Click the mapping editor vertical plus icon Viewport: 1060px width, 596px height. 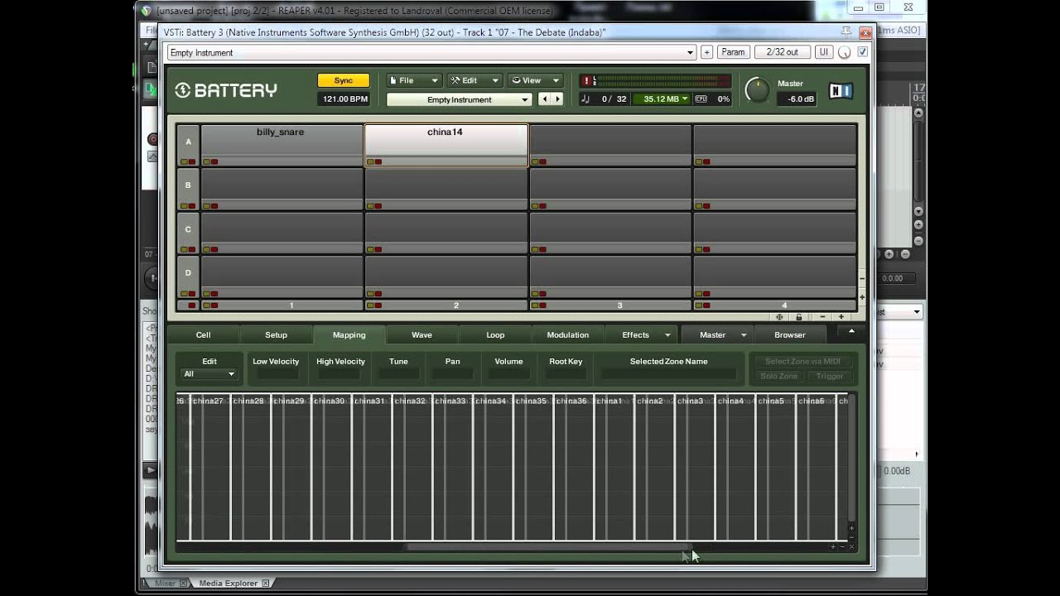tap(851, 528)
